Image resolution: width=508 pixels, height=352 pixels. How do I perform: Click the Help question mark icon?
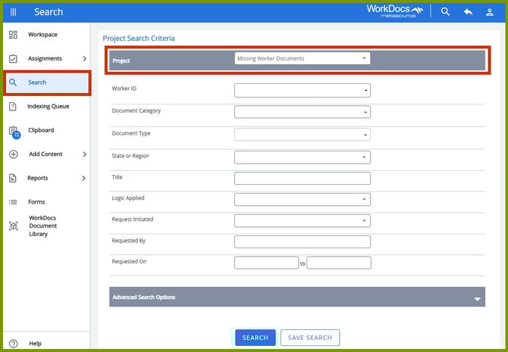pyautogui.click(x=14, y=344)
